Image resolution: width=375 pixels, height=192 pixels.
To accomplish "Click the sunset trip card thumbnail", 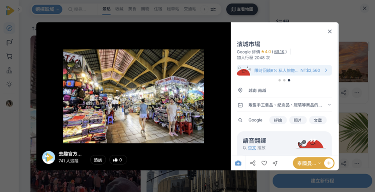I will [353, 62].
